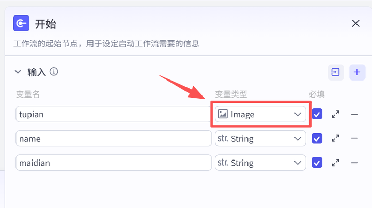Toggle required checkbox for name
Image resolution: width=372 pixels, height=208 pixels.
click(317, 138)
